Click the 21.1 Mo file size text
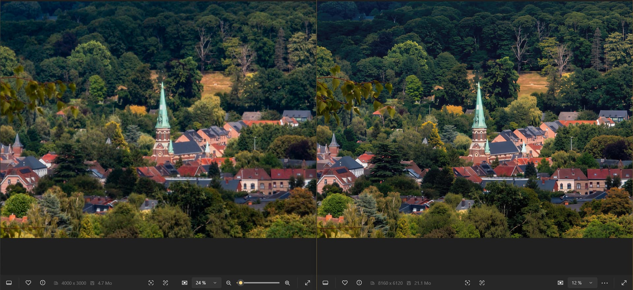The image size is (633, 290). pos(423,283)
